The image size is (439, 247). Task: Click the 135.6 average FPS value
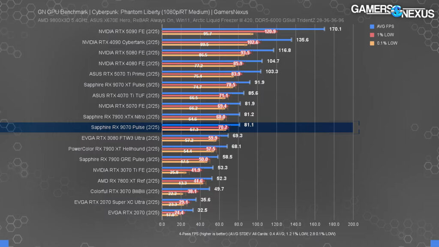coord(302,40)
